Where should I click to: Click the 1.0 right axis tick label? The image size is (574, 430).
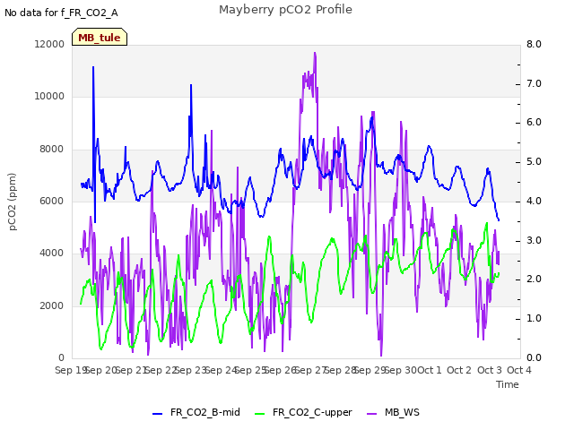[534, 319]
